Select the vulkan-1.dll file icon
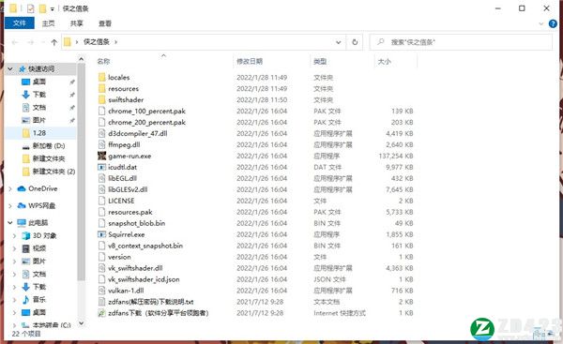The height and width of the screenshot is (344, 563). [x=102, y=291]
